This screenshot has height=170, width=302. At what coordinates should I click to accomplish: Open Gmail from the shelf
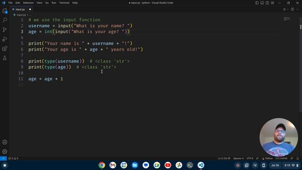(113, 165)
